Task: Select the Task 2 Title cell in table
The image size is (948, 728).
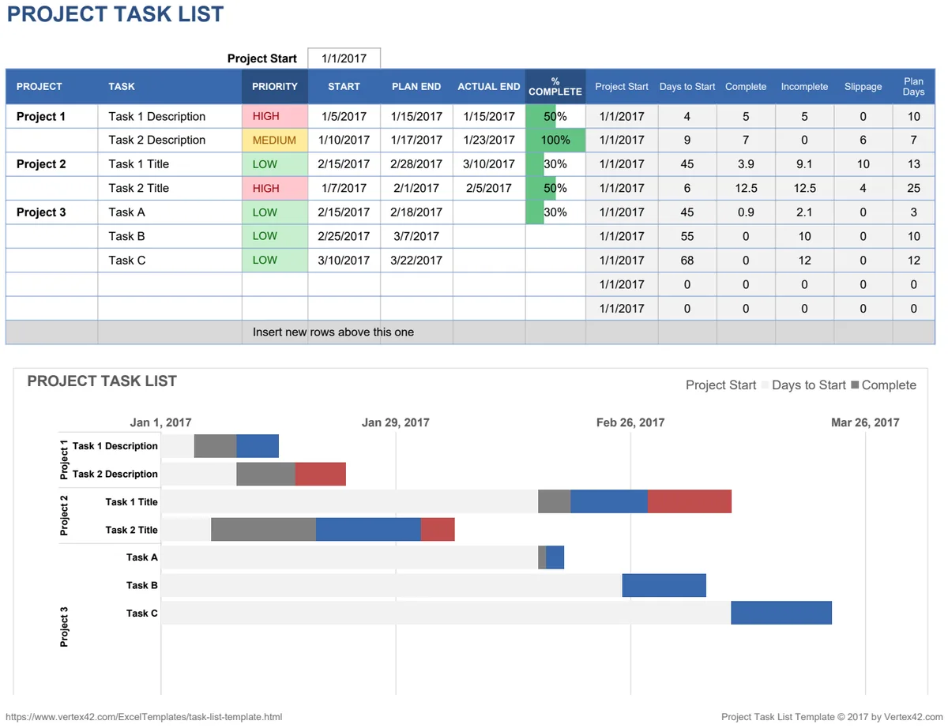Action: click(x=170, y=189)
